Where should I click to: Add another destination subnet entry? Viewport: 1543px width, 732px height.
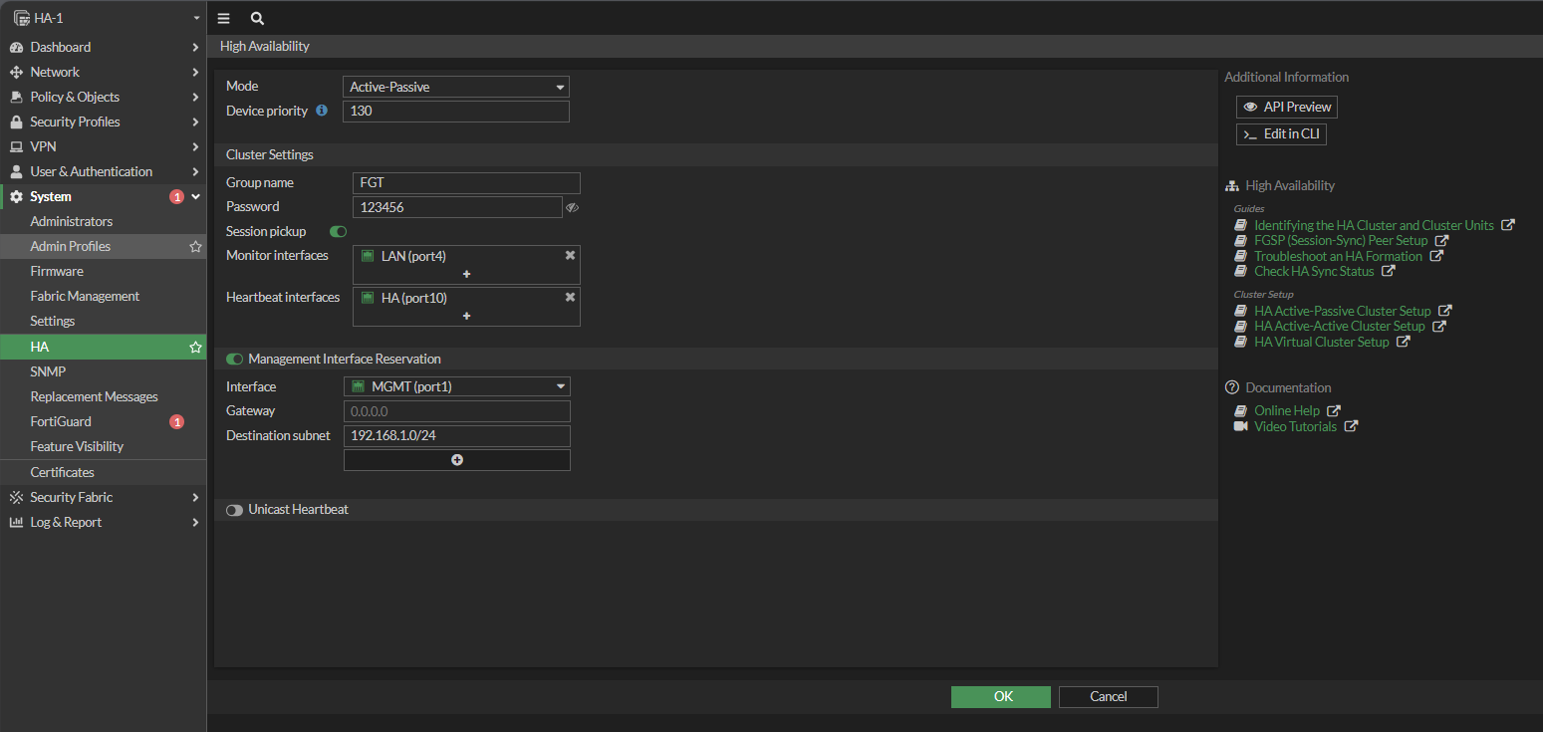[x=456, y=460]
